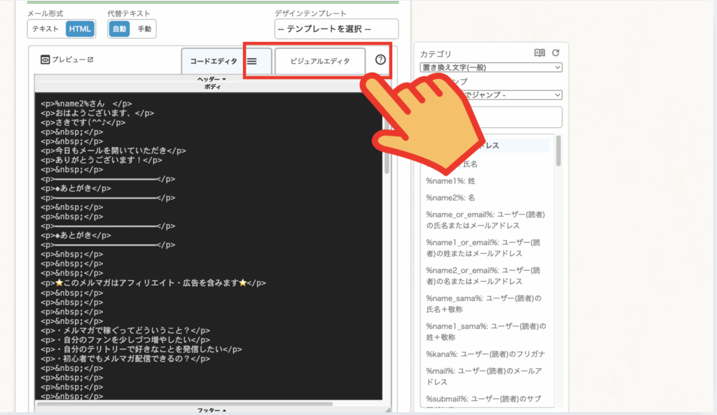Open the jump dropdown below category
The width and height of the screenshot is (717, 415).
point(518,94)
